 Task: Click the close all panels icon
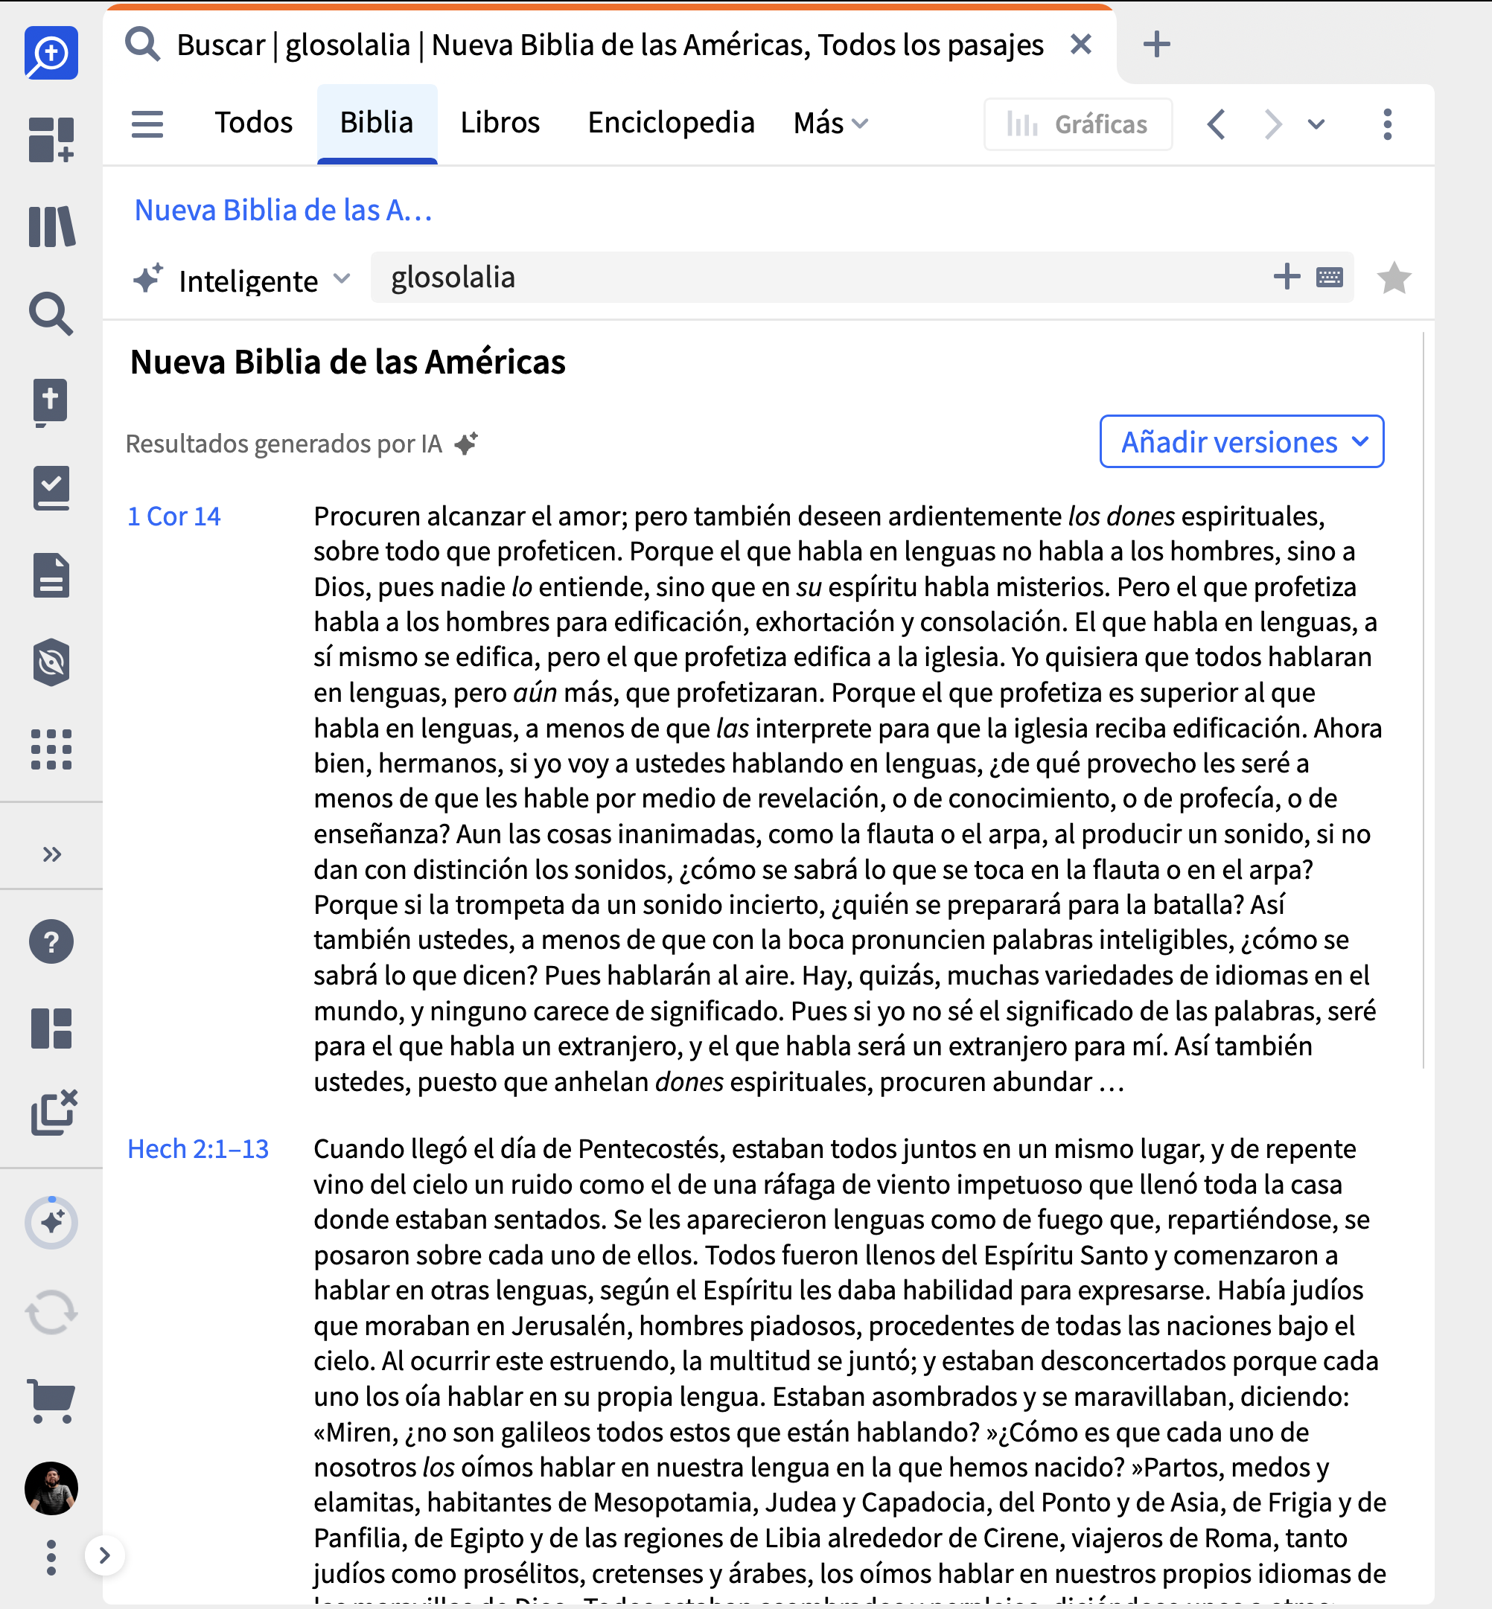click(x=54, y=1113)
